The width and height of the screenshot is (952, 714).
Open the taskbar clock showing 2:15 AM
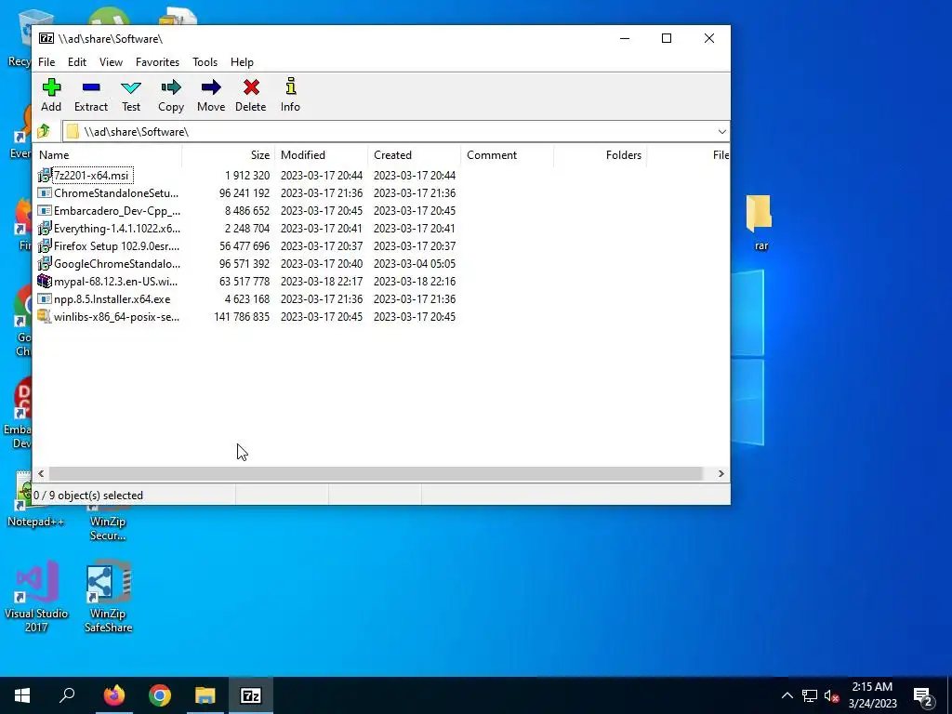tap(872, 695)
